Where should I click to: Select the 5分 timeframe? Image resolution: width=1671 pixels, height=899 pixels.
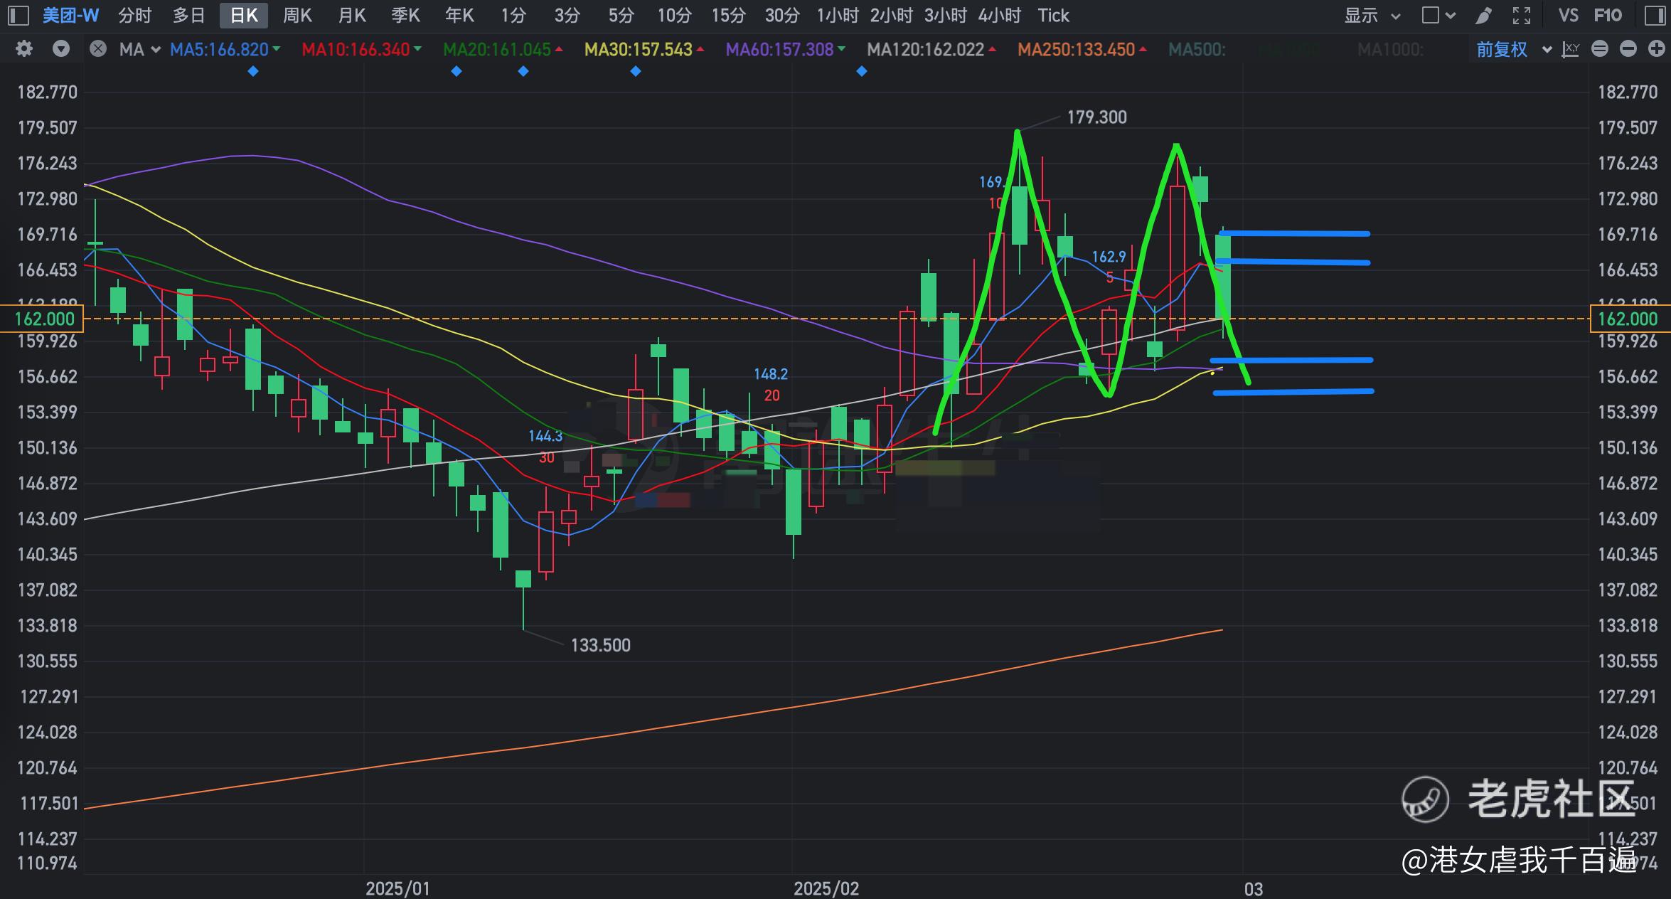621,15
